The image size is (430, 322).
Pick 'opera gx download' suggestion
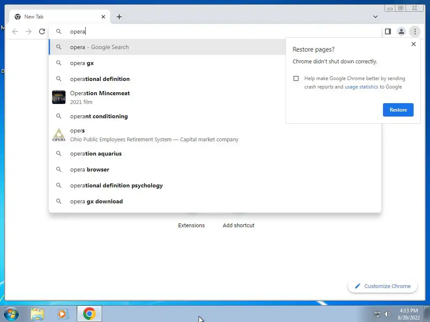(x=215, y=201)
